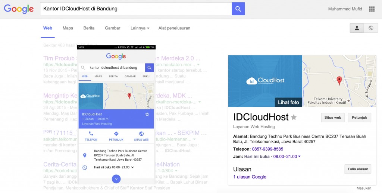The image size is (382, 193).
Task: Open the Berita tab on desktop
Action: (89, 28)
